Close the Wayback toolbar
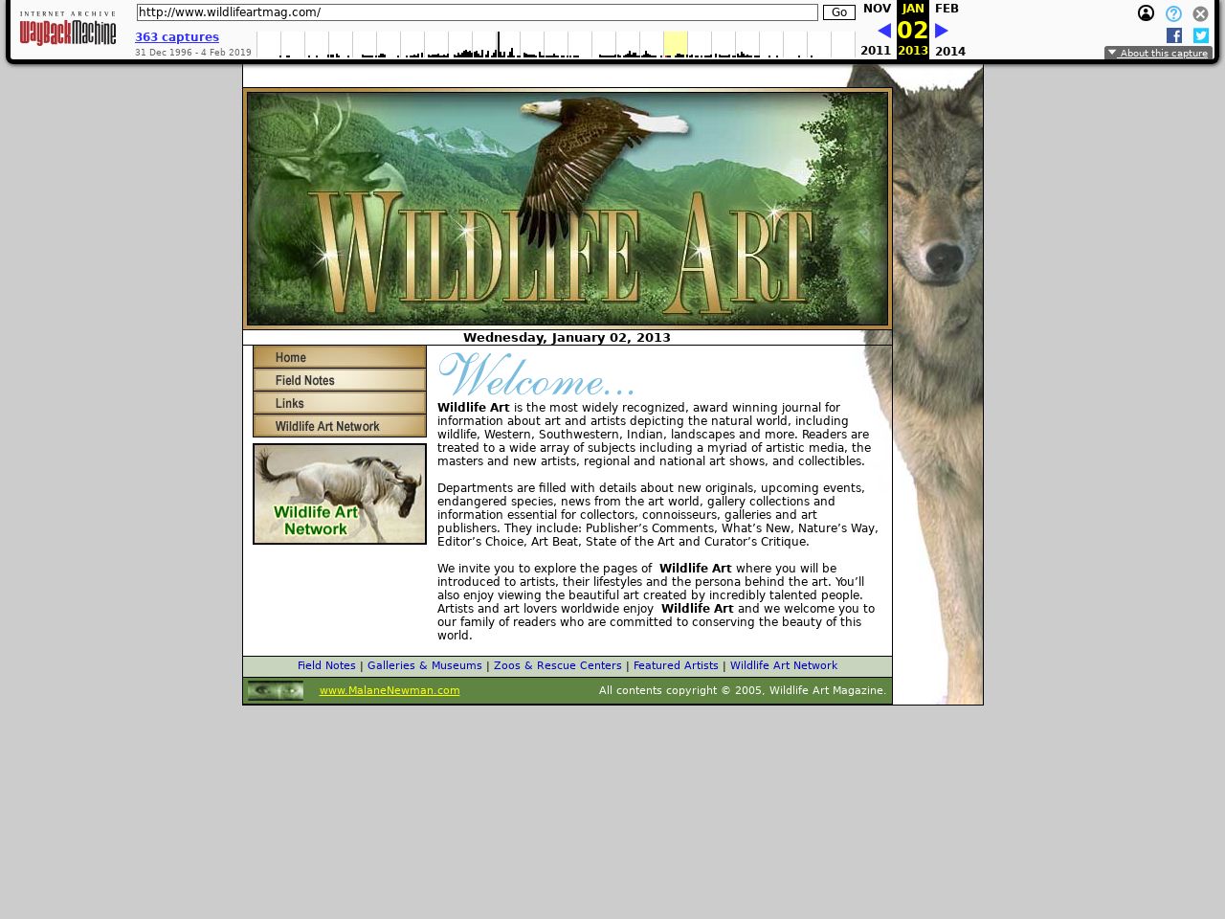 [x=1200, y=13]
